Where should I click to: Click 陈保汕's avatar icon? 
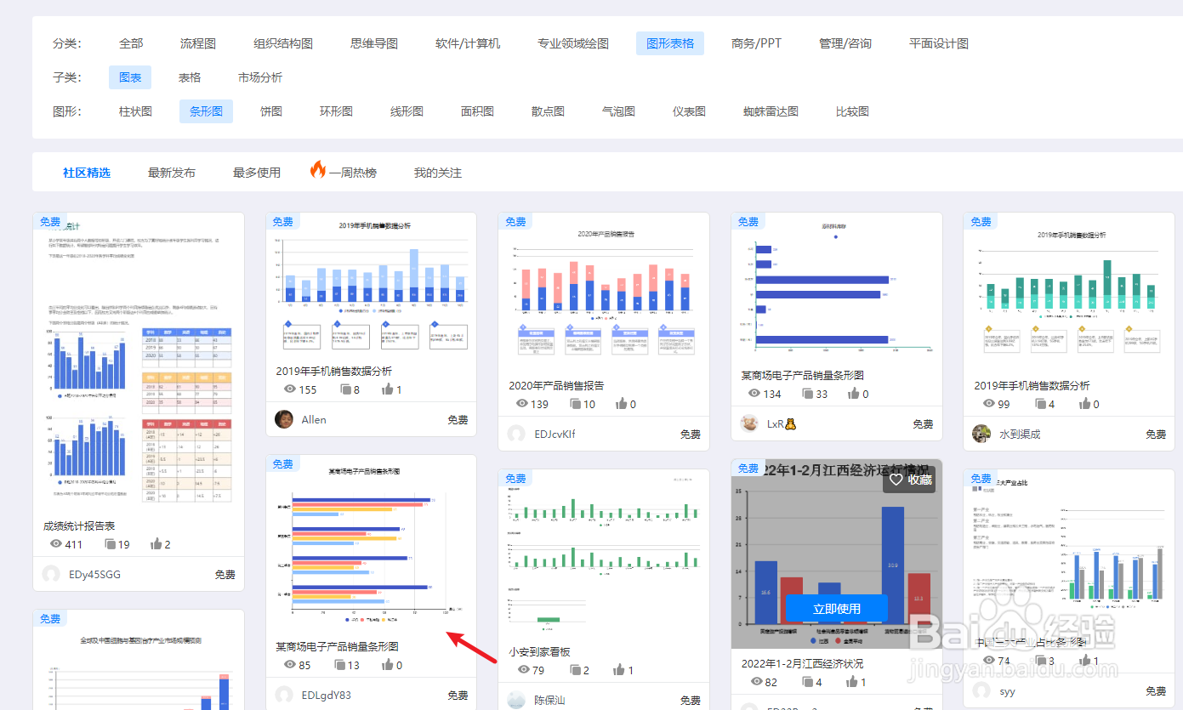(x=516, y=698)
